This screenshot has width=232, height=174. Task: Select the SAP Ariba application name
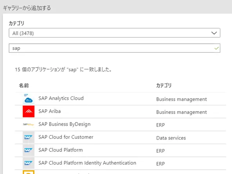point(50,111)
